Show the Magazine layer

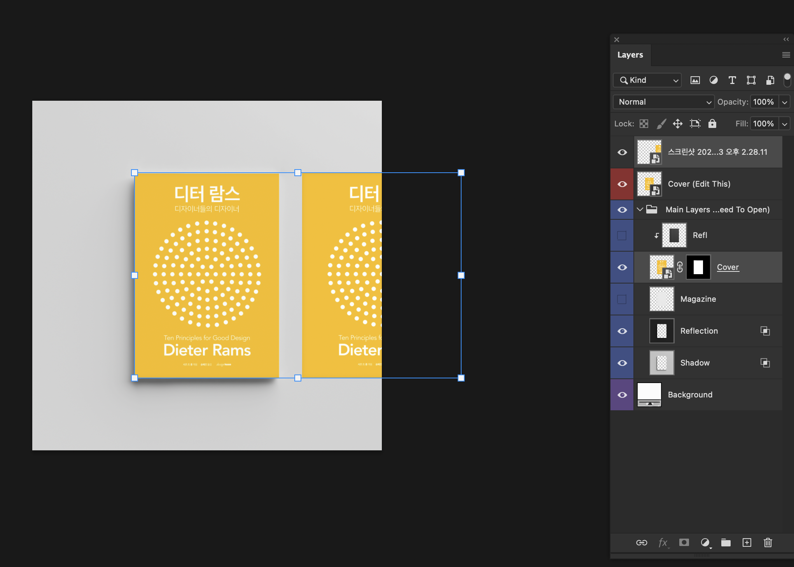pos(622,299)
